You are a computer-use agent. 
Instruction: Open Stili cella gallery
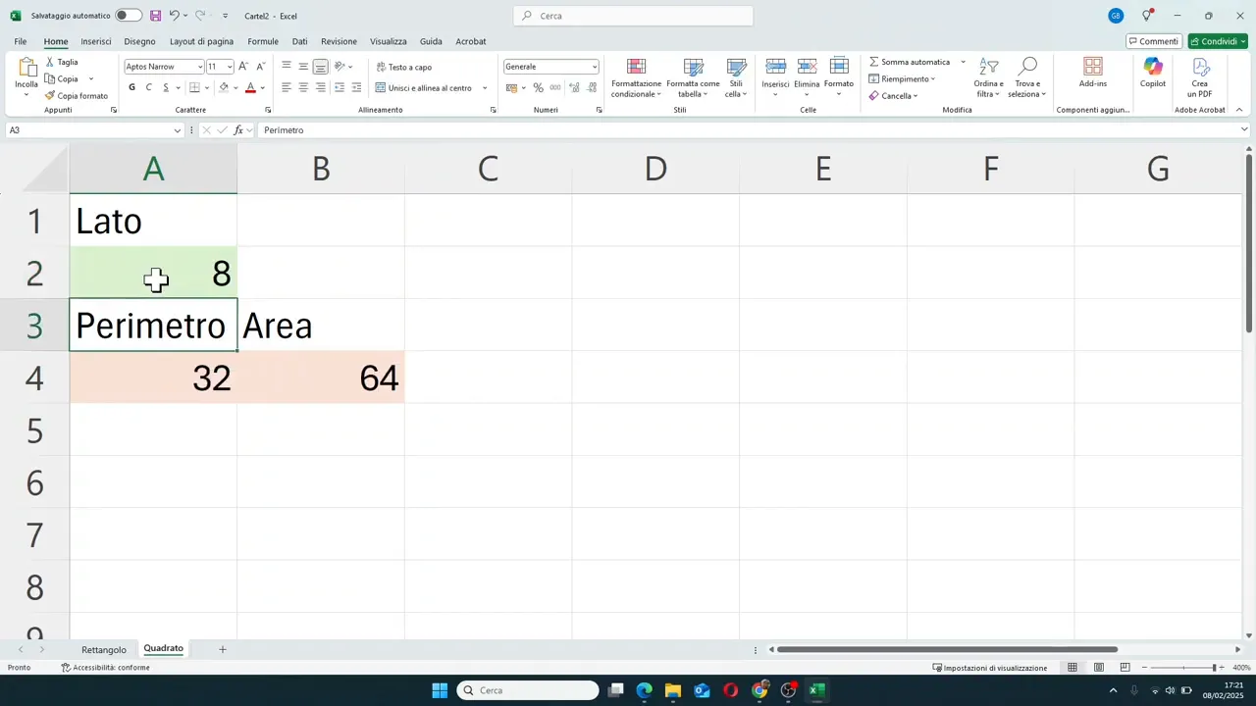pyautogui.click(x=736, y=77)
